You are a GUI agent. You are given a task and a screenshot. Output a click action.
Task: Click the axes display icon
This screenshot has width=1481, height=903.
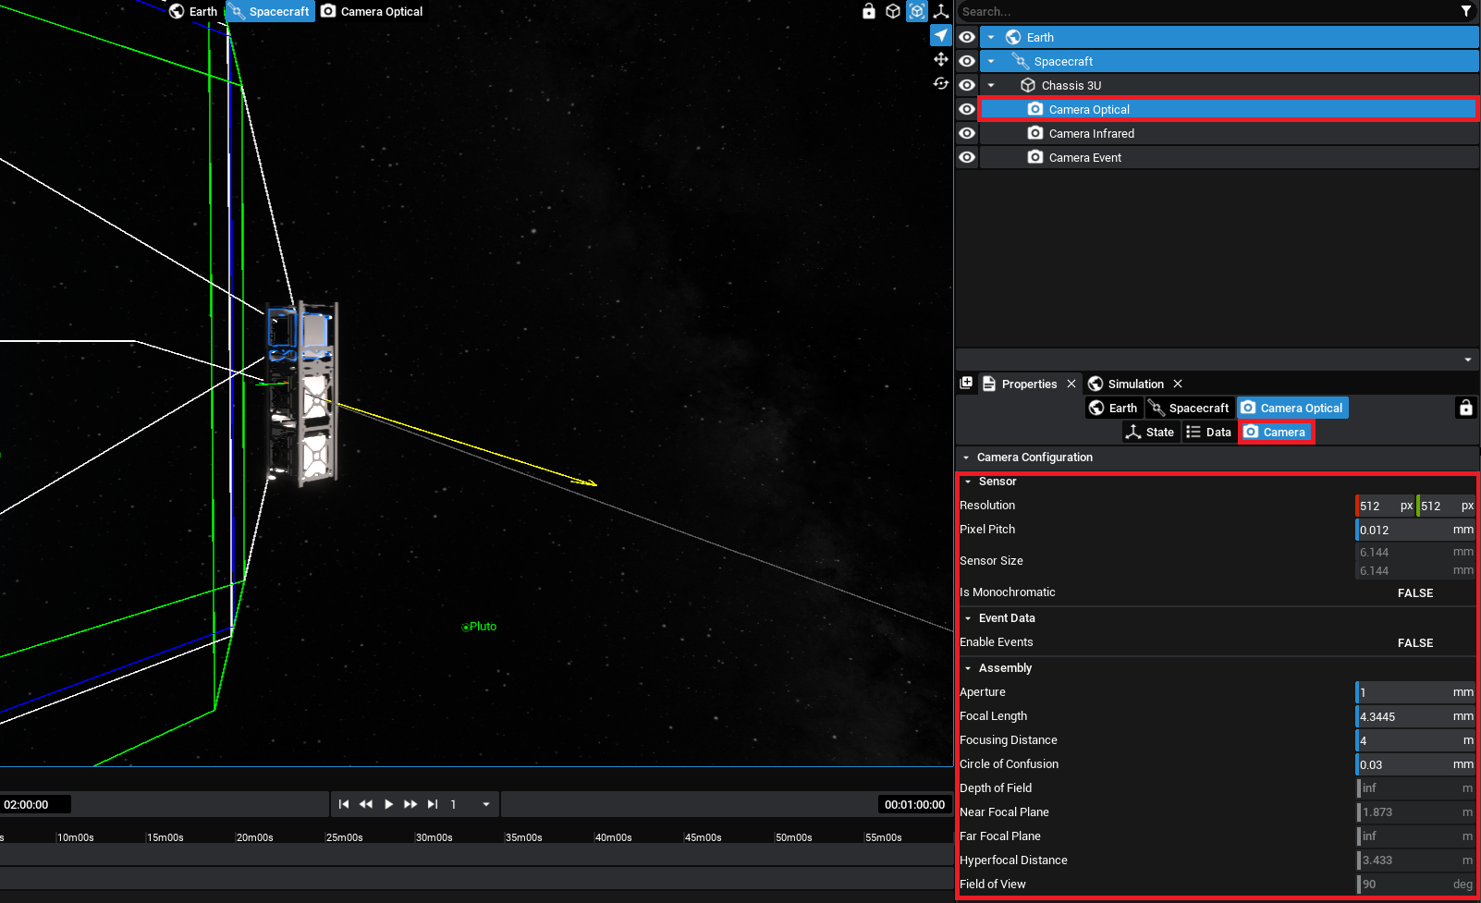tap(940, 11)
